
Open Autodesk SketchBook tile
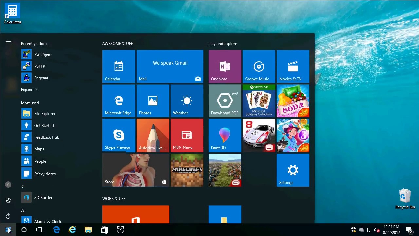coord(153,135)
